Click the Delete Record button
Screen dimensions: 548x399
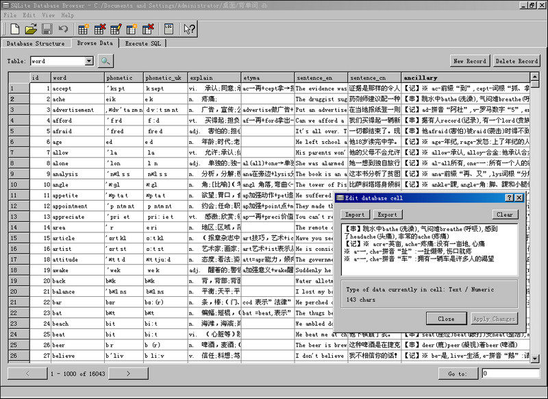(x=516, y=61)
